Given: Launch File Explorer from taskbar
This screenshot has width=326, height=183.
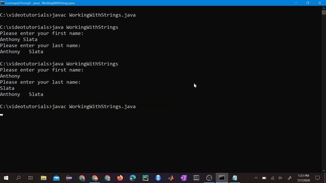Looking at the screenshot, I should click(43, 178).
